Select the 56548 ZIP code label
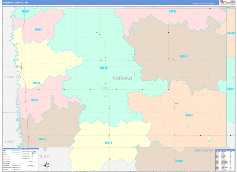237x172 pixels. (36, 83)
